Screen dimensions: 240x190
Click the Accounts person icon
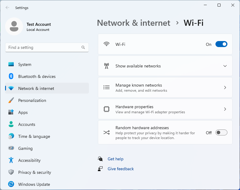pos(11,124)
